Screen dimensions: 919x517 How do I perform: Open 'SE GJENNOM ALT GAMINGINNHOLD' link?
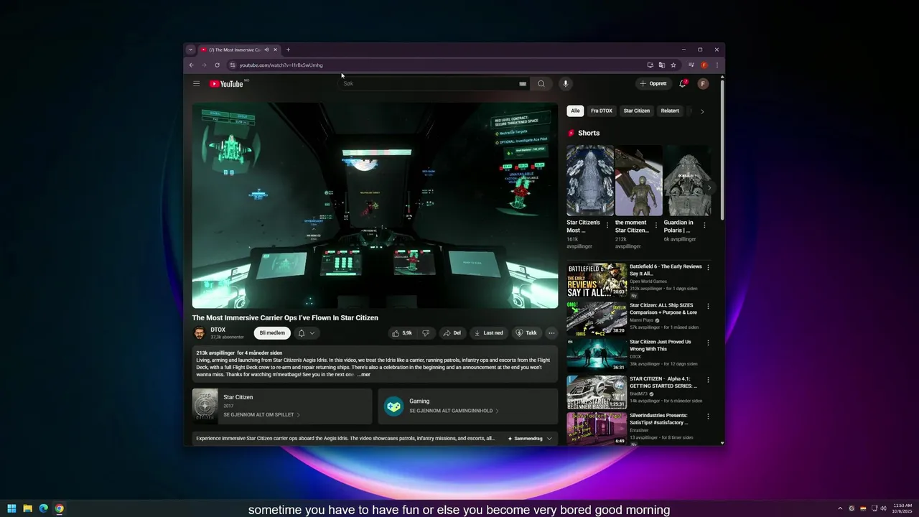(x=454, y=411)
